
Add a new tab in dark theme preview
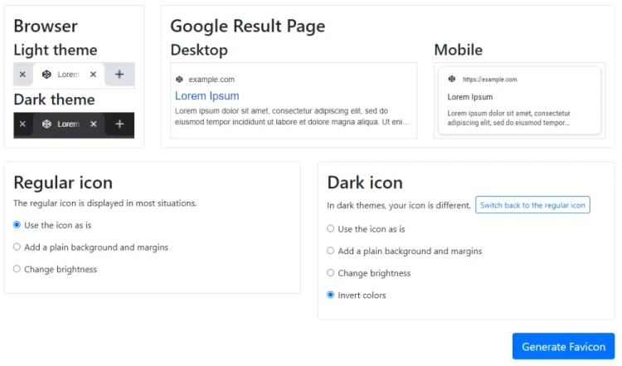click(119, 124)
